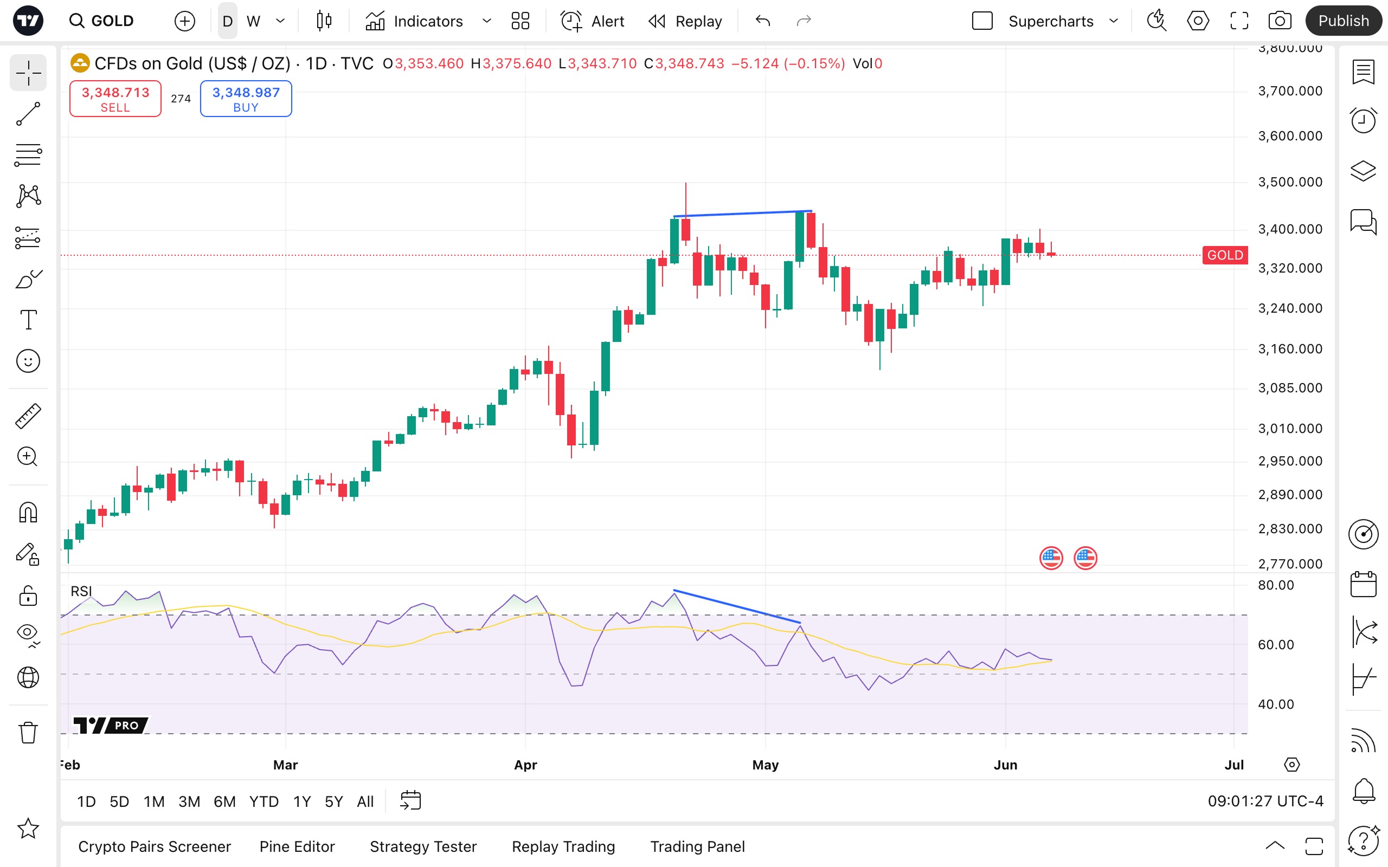Open the candlestick chart style selector
The image size is (1388, 867).
coord(324,21)
